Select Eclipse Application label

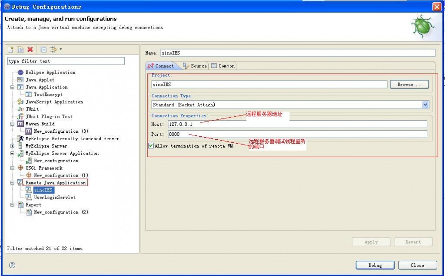click(x=50, y=72)
